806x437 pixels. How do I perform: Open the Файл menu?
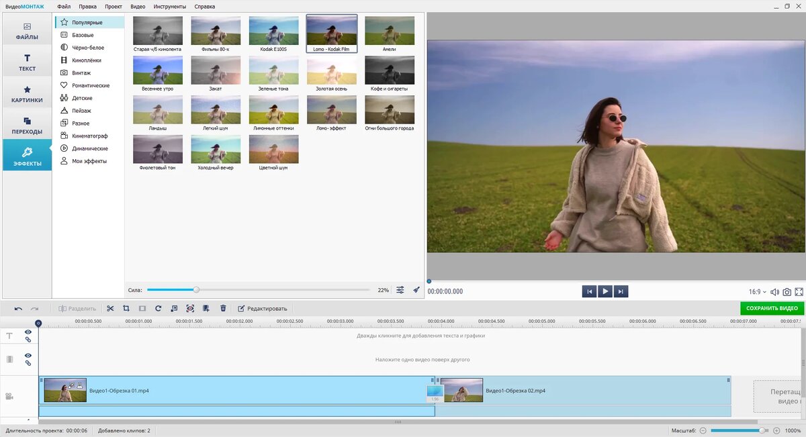(x=64, y=6)
